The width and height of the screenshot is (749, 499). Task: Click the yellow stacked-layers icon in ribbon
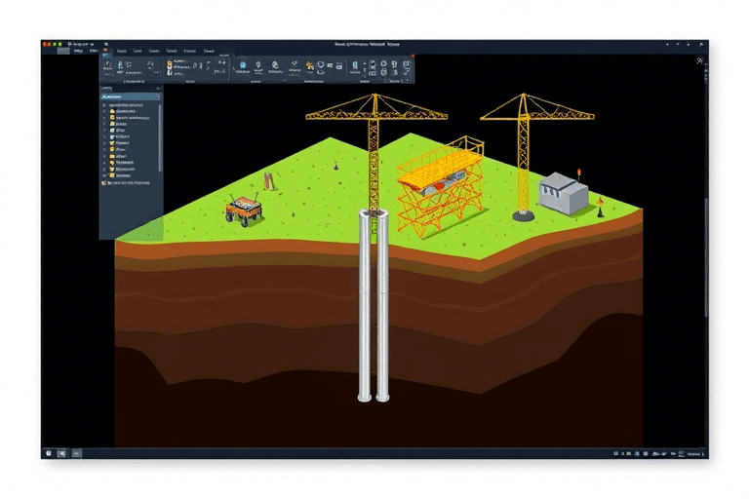[170, 67]
